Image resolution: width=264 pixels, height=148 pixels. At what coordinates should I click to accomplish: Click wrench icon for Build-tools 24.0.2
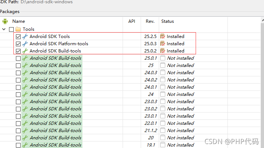pos(25,80)
